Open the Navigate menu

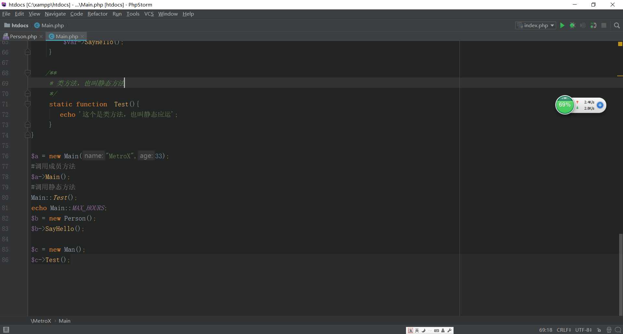pos(55,14)
